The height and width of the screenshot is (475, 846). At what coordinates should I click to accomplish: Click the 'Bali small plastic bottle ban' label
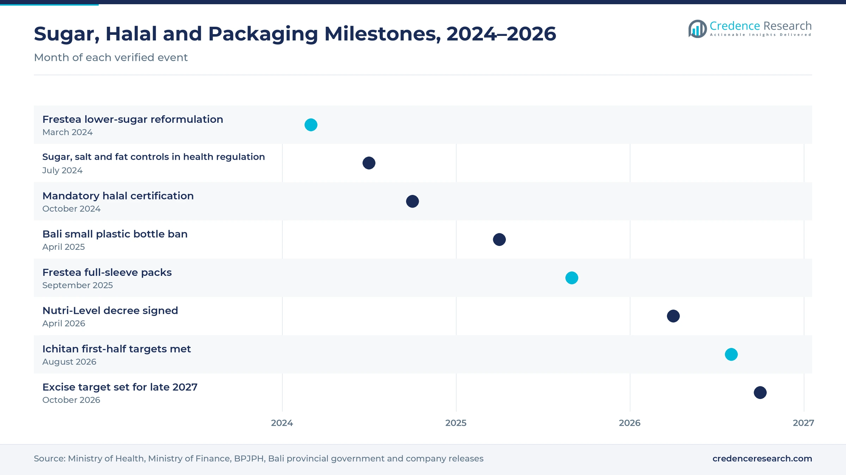pos(115,234)
